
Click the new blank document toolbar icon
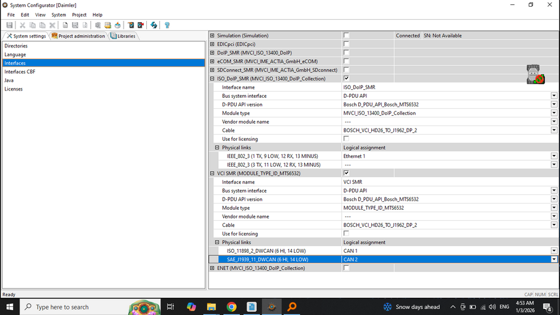coord(65,25)
